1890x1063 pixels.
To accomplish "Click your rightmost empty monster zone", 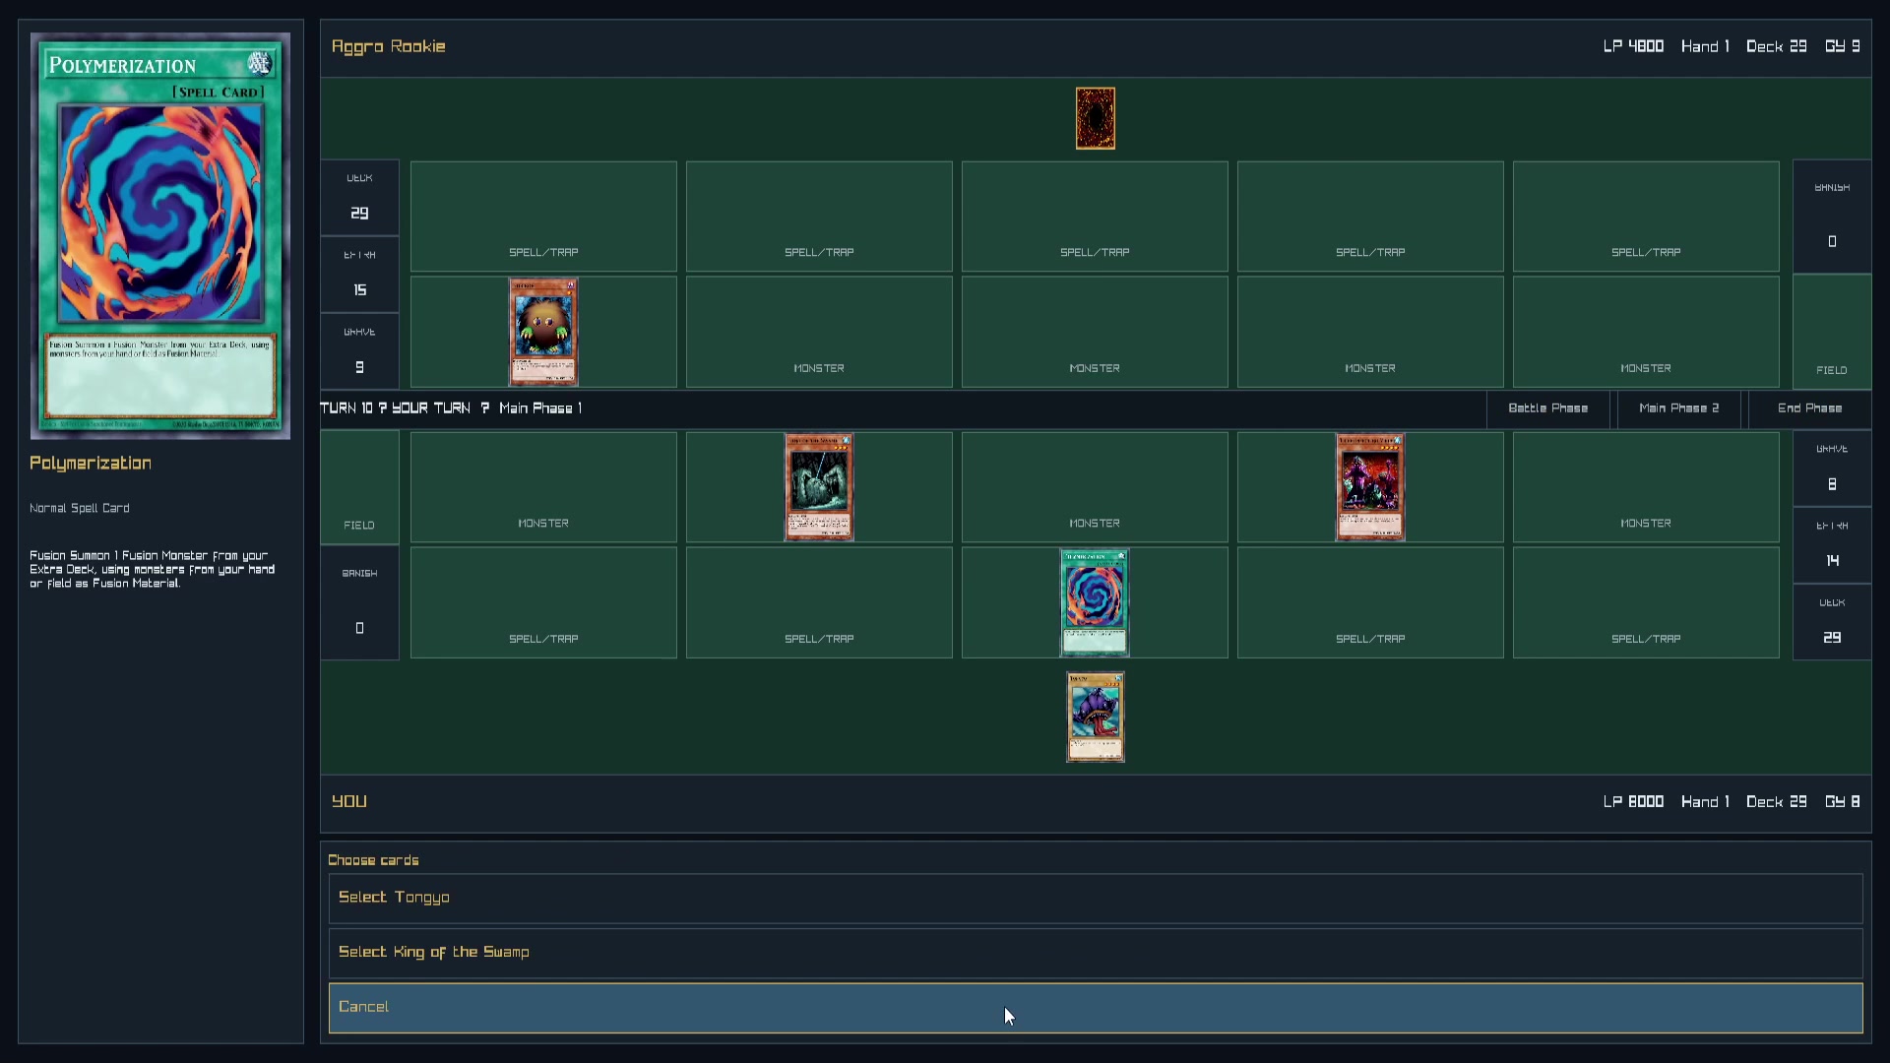I will pyautogui.click(x=1646, y=487).
